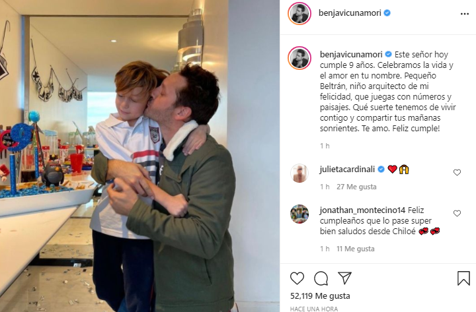Open the comment speech bubble icon
Image resolution: width=476 pixels, height=312 pixels.
coord(321,278)
